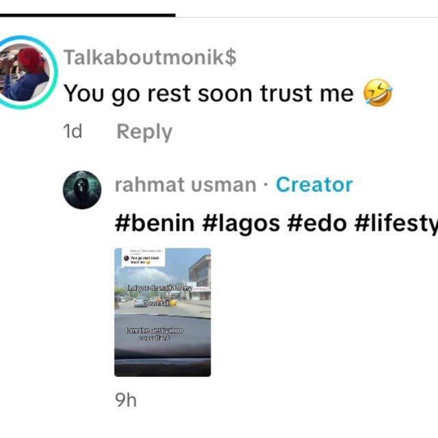438x438 pixels.
Task: Open Talkaboutmonik$ profile picture
Action: tap(26, 72)
